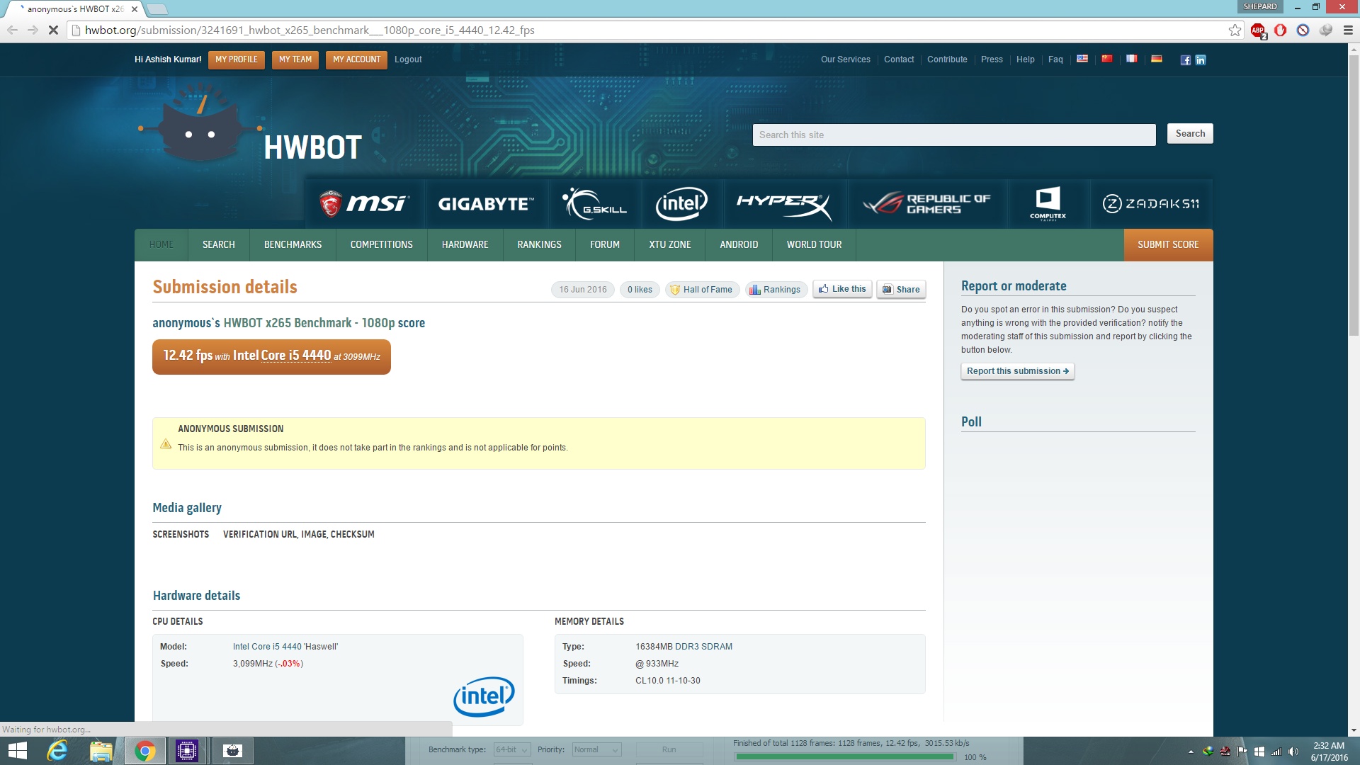The image size is (1360, 765).
Task: Open the Adblock Plus extension icon
Action: (x=1258, y=30)
